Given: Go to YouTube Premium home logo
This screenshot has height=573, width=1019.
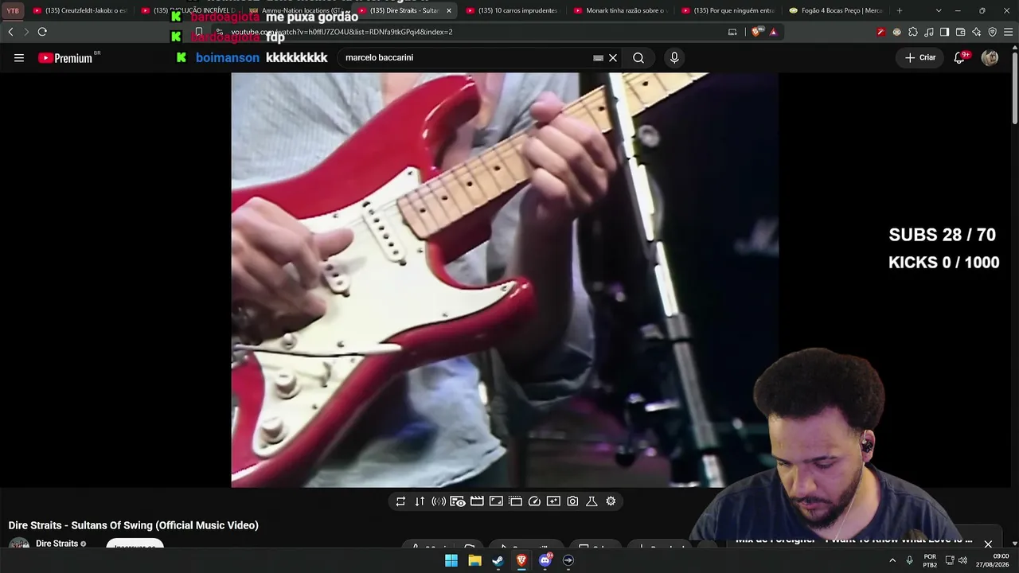Looking at the screenshot, I should click(65, 58).
